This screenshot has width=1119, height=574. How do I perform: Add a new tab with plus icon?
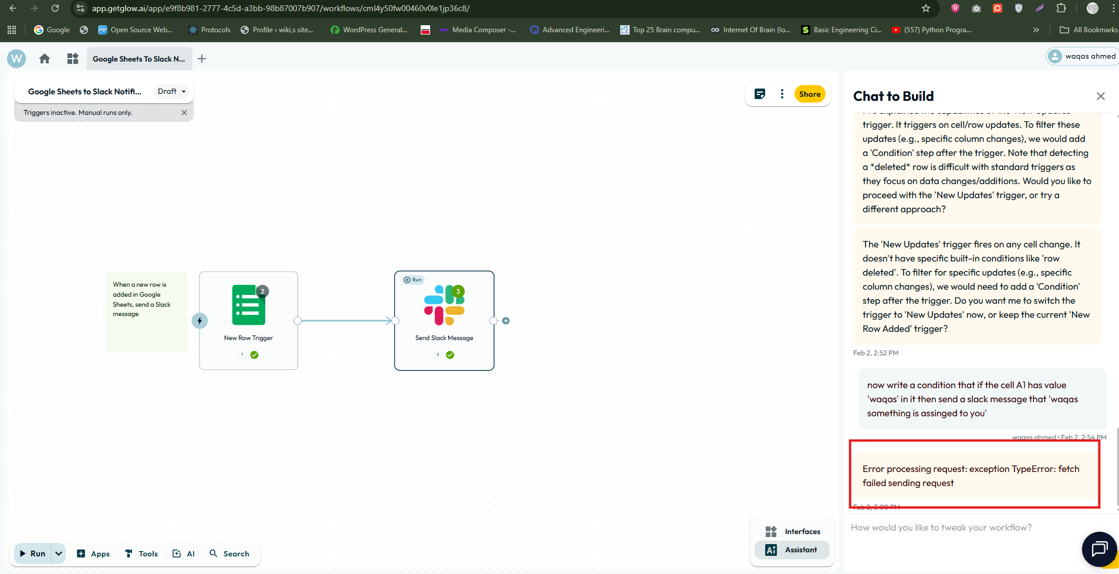(202, 59)
